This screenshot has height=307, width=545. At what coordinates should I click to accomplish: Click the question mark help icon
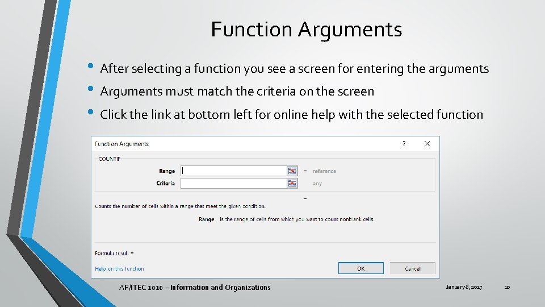[x=404, y=144]
